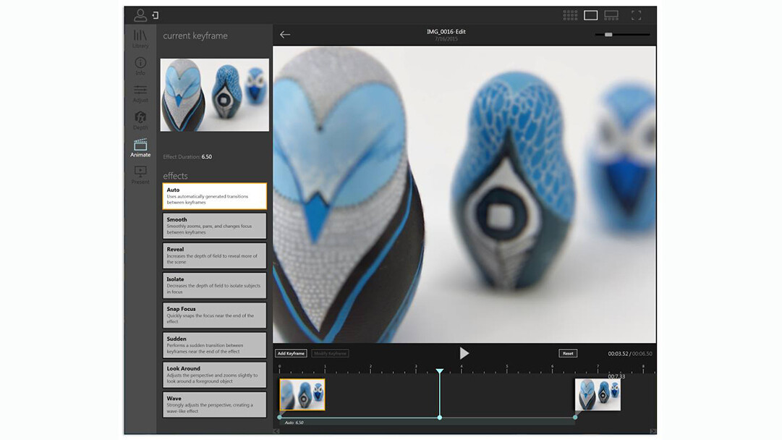Select the last keyframe thumbnail on timeline
The height and width of the screenshot is (440, 782).
tap(598, 395)
